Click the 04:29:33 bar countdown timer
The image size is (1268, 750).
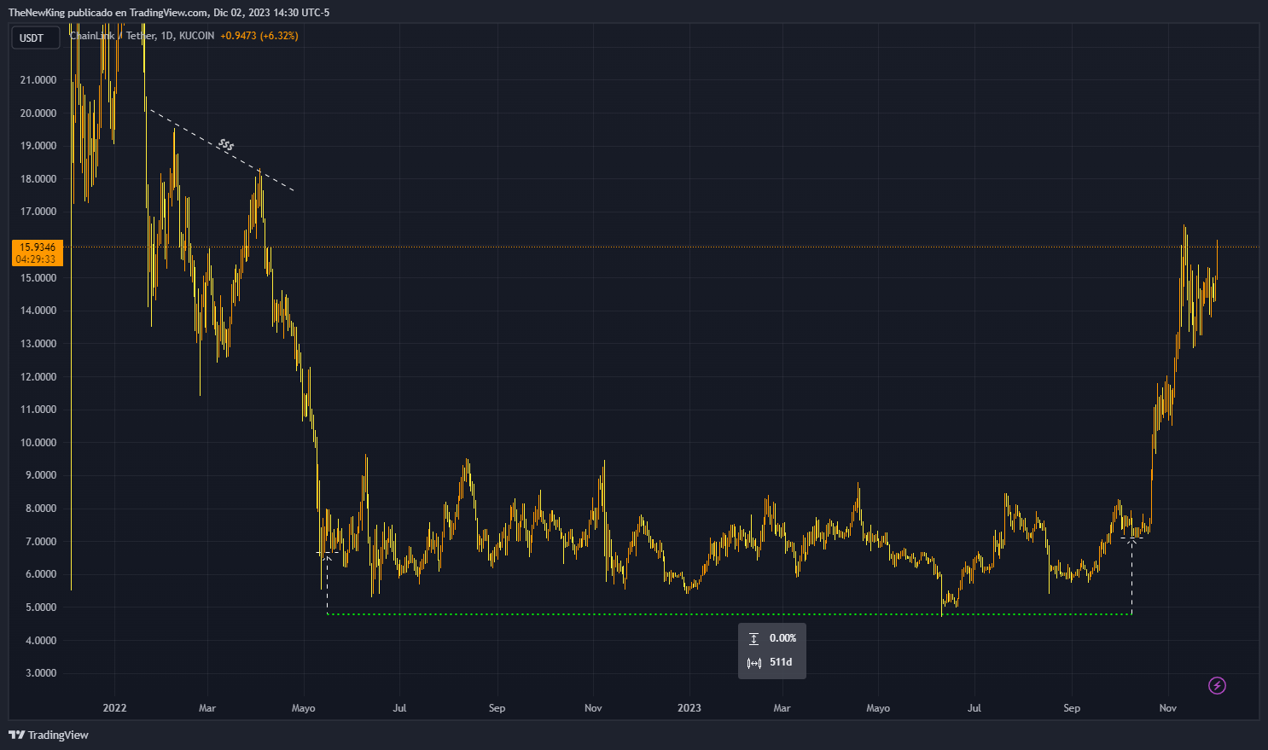point(38,259)
